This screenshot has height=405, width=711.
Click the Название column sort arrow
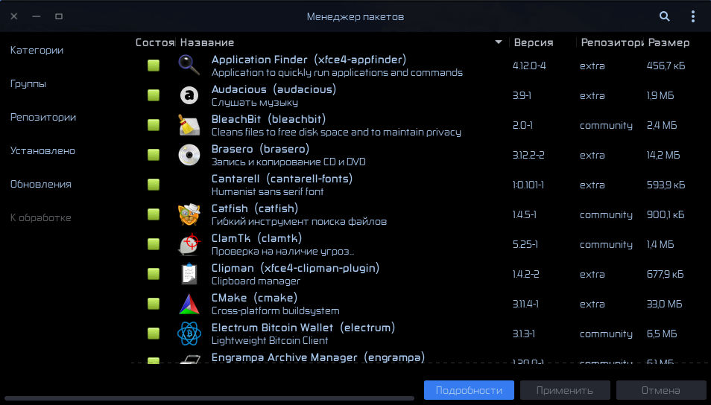pos(499,42)
